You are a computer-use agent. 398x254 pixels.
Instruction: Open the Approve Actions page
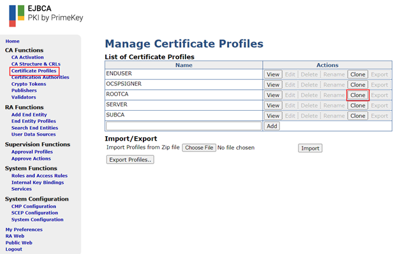point(31,159)
